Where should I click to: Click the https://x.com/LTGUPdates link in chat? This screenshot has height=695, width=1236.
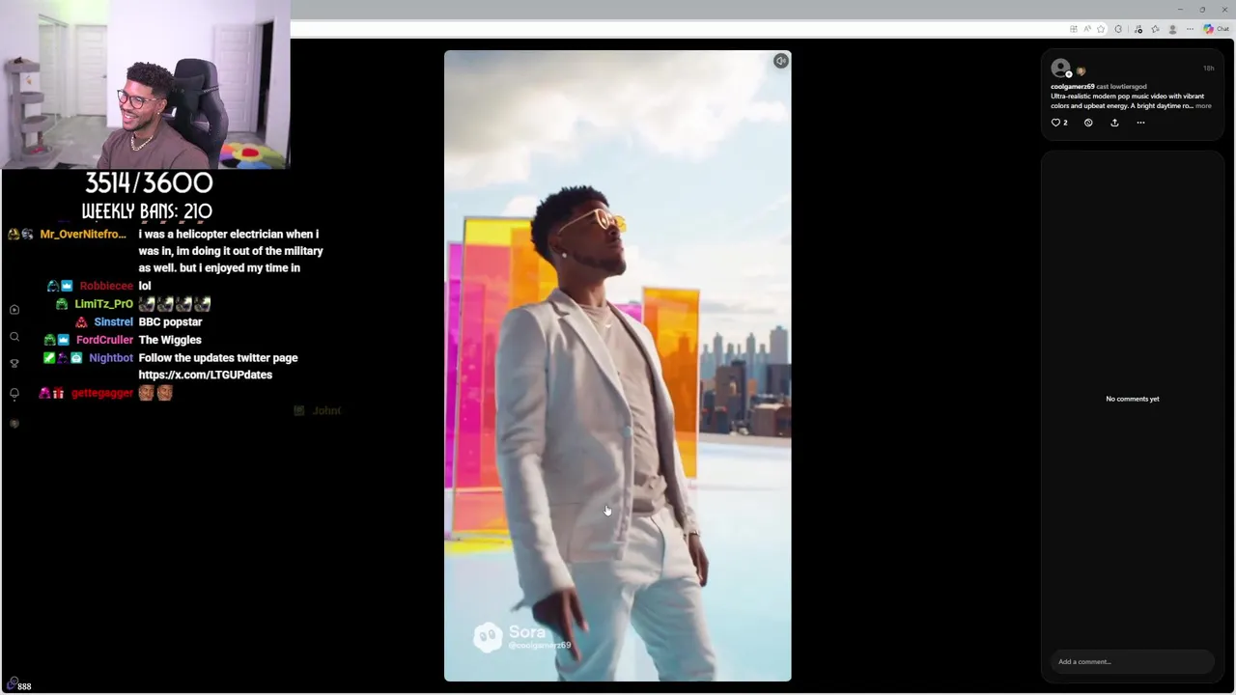[x=205, y=375]
